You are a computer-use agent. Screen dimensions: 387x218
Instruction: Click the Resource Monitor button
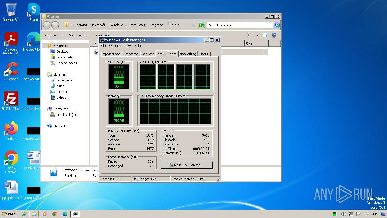click(x=187, y=165)
